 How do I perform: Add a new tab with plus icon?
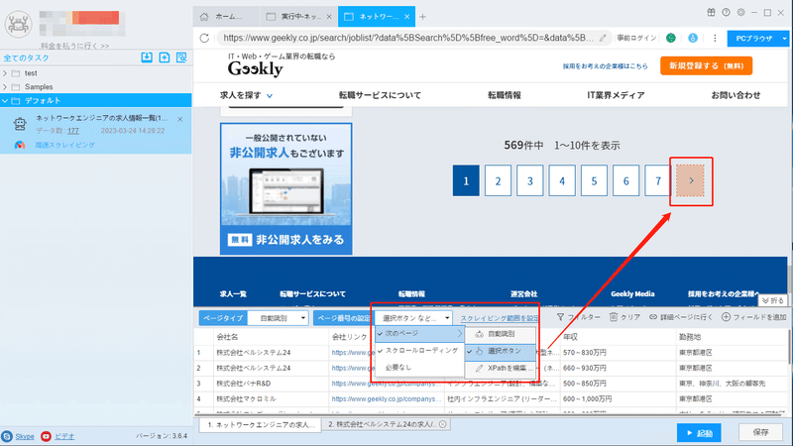(x=423, y=17)
